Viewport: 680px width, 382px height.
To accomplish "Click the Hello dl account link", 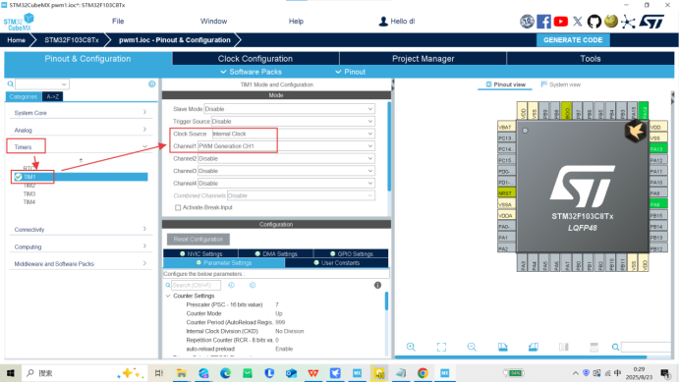I will (x=397, y=22).
